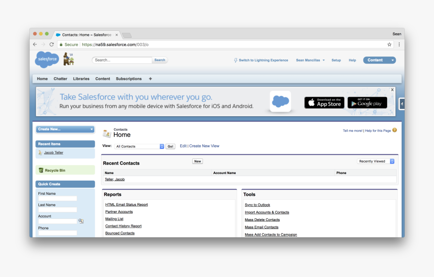Click browser back arrow
Viewport: 434px width, 277px height.
click(35, 44)
